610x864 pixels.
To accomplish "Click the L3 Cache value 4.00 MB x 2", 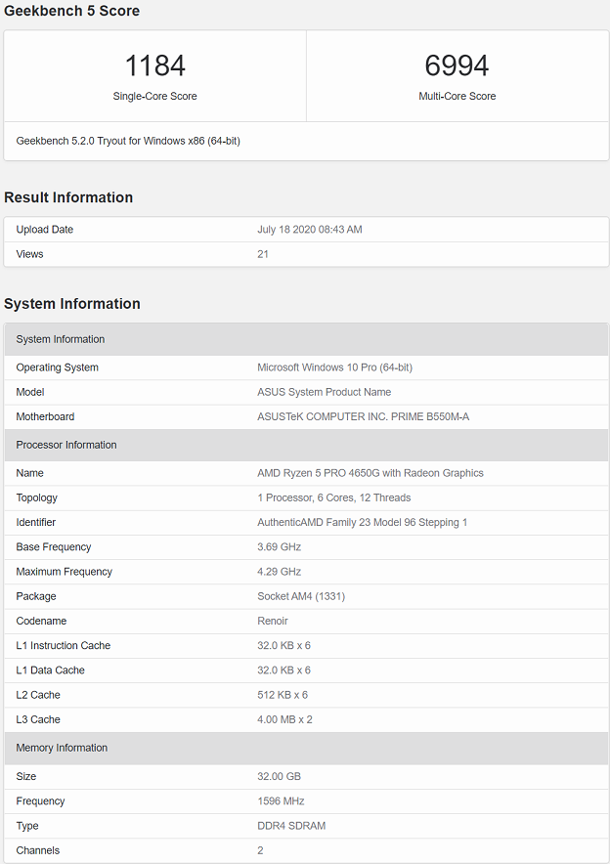I will tap(284, 719).
